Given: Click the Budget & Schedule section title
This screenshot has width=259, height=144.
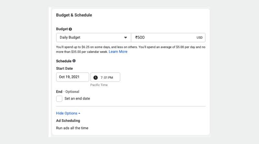Looking at the screenshot, I should (x=74, y=15).
